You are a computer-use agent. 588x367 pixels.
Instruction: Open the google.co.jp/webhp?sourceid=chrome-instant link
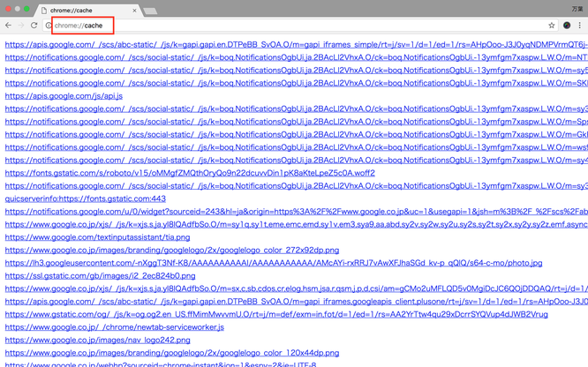point(161,364)
